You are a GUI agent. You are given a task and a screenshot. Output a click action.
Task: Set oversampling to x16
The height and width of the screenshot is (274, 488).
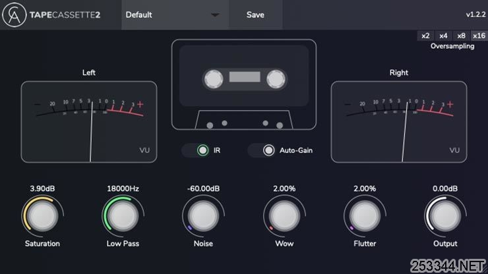tap(479, 36)
